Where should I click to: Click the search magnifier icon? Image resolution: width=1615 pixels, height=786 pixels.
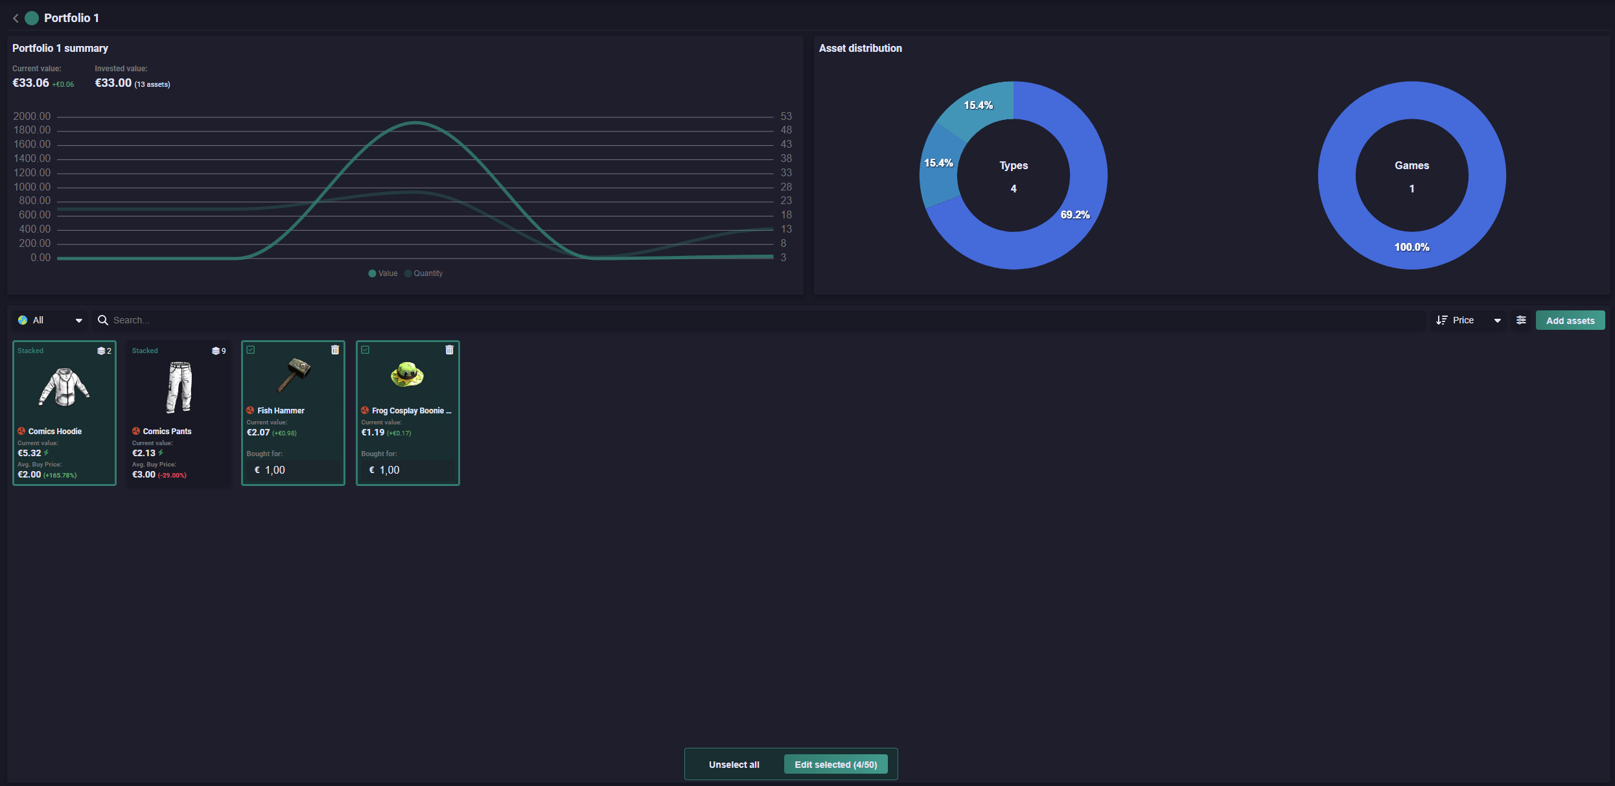click(102, 320)
